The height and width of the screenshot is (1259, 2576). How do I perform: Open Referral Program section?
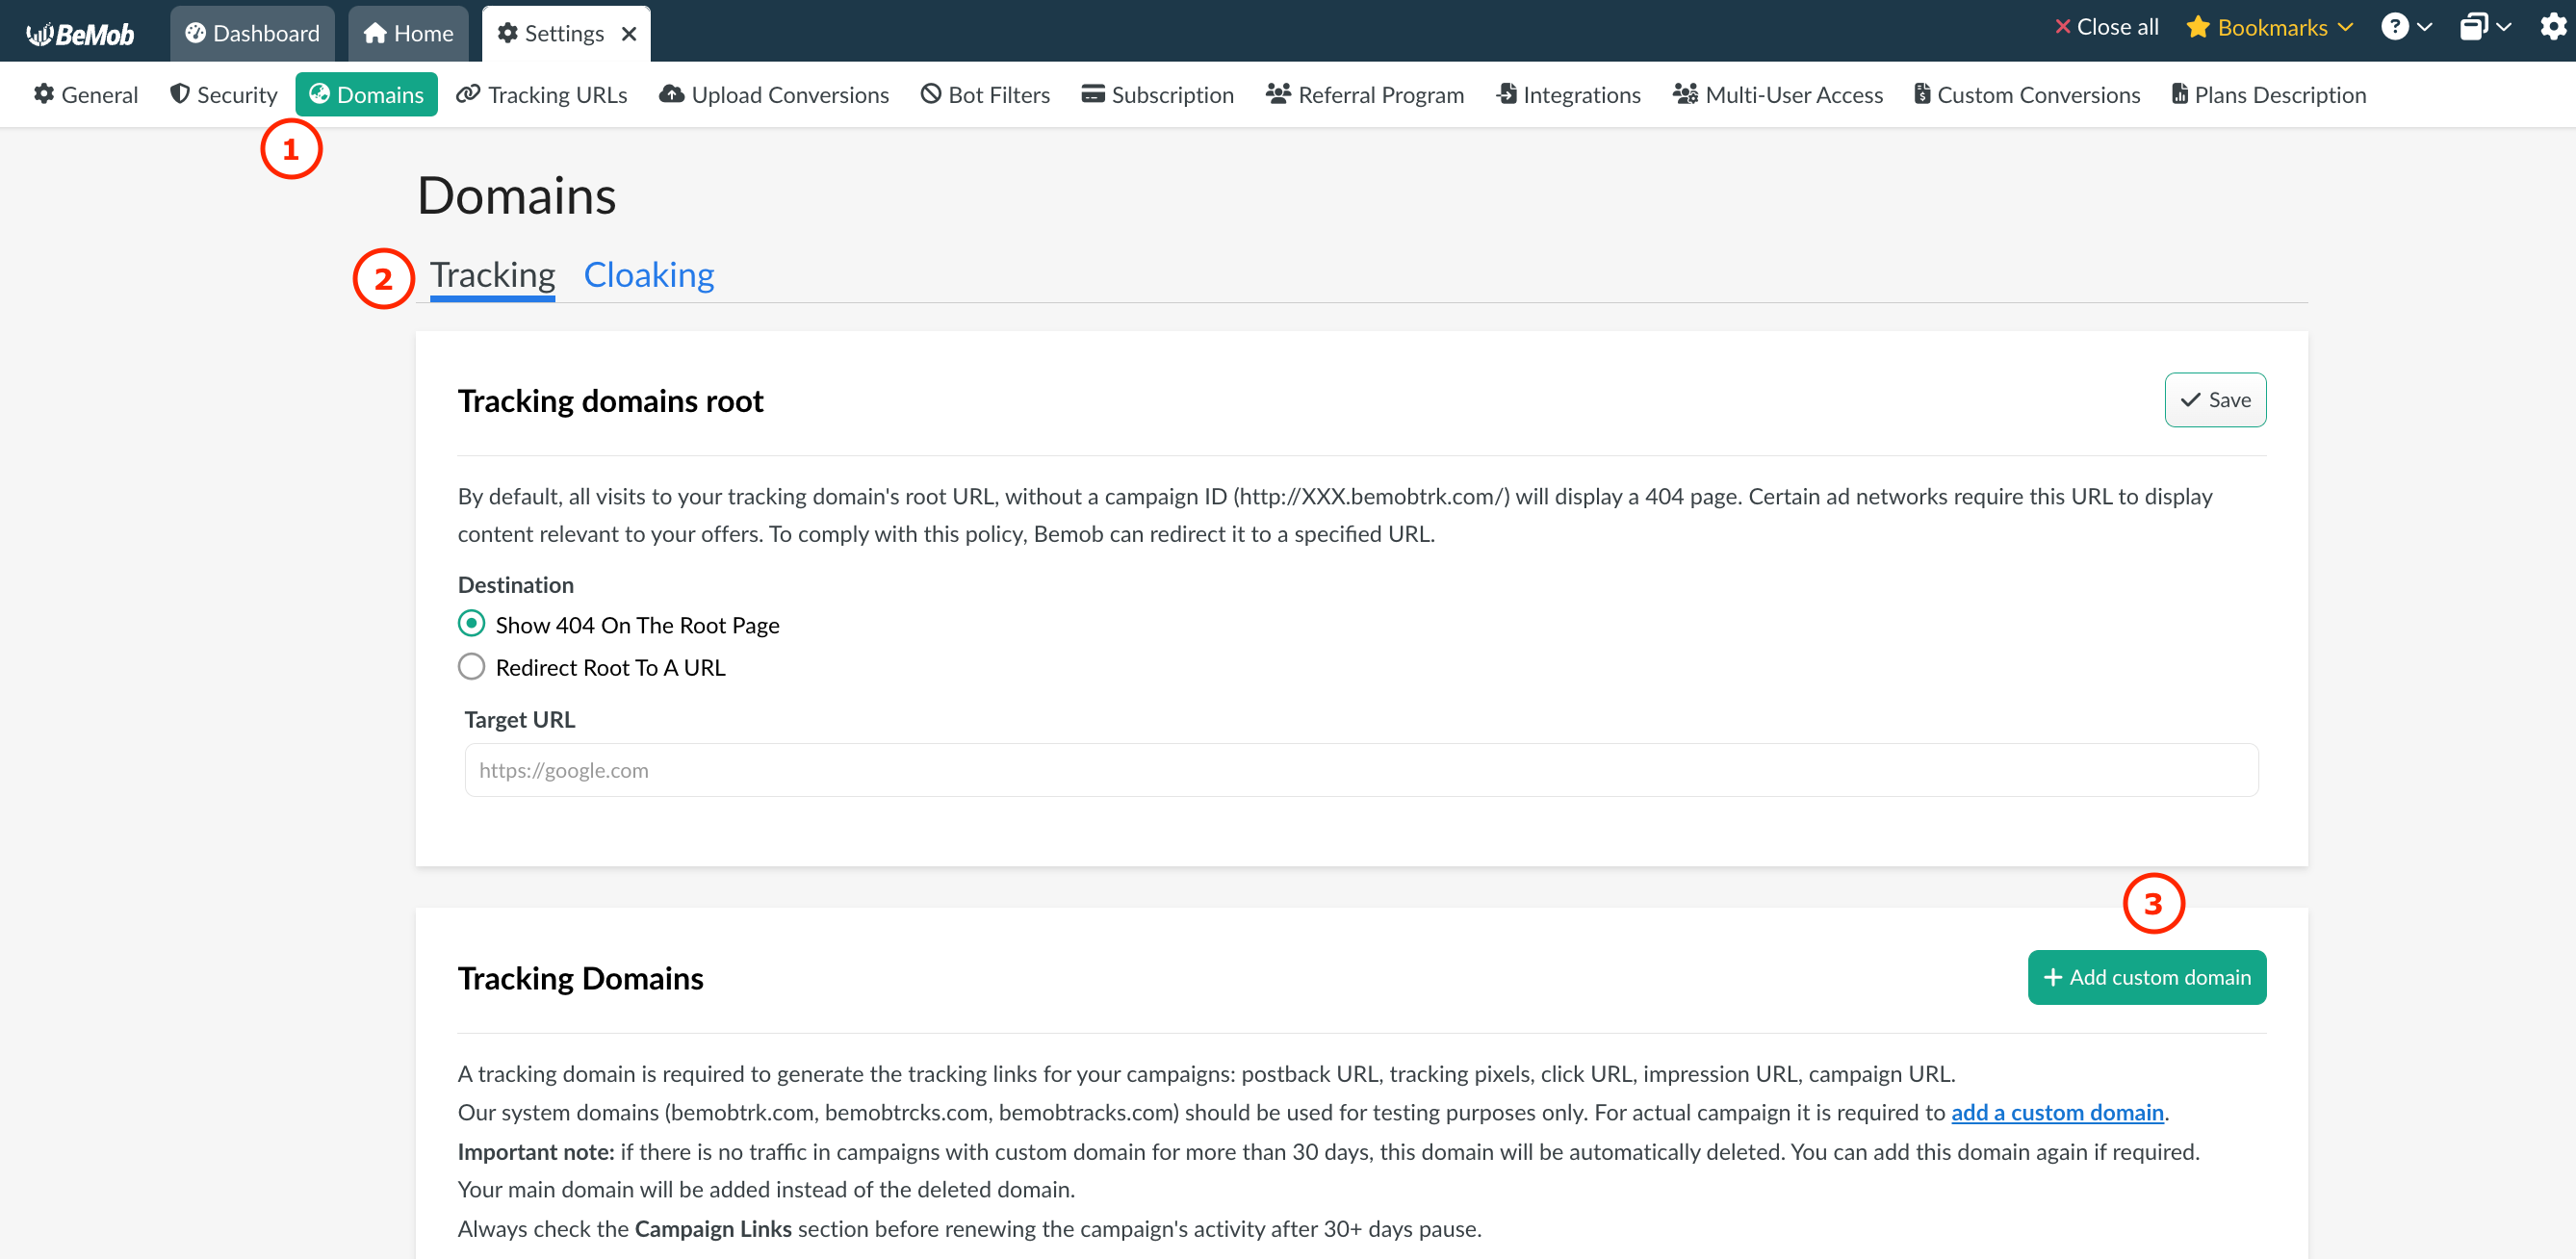click(x=1365, y=94)
